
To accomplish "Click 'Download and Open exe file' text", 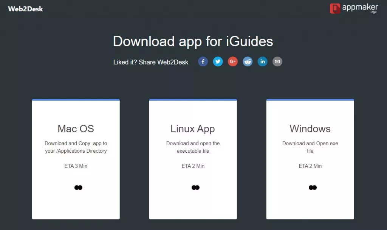I will (310, 147).
